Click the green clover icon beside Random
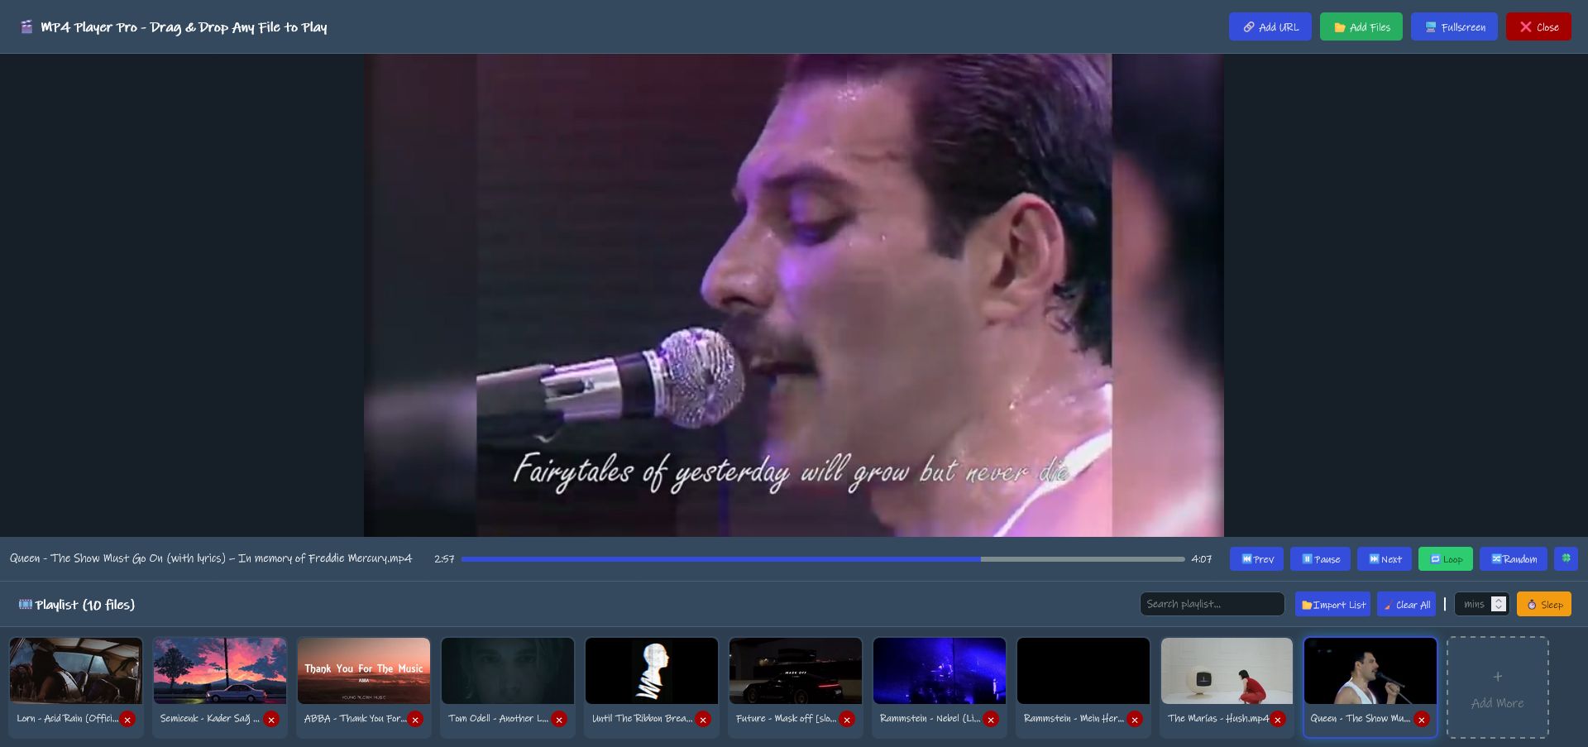This screenshot has height=747, width=1588. pyautogui.click(x=1566, y=559)
